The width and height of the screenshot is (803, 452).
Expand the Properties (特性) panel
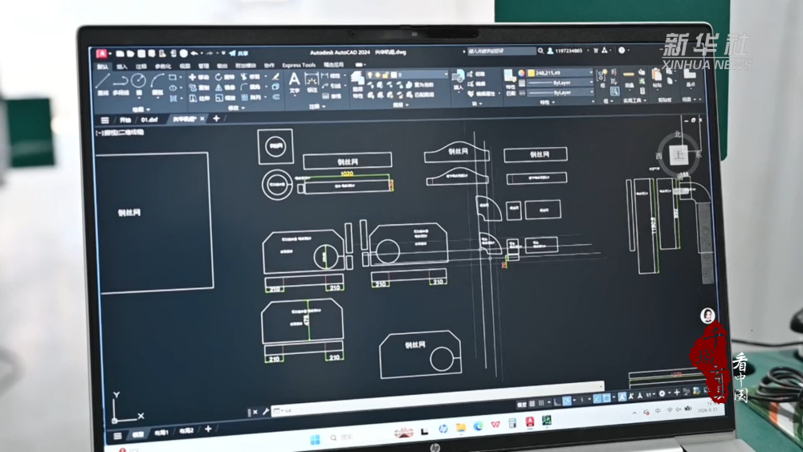click(x=548, y=103)
